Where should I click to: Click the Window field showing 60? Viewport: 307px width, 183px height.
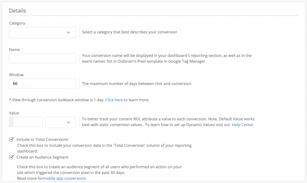click(x=42, y=83)
